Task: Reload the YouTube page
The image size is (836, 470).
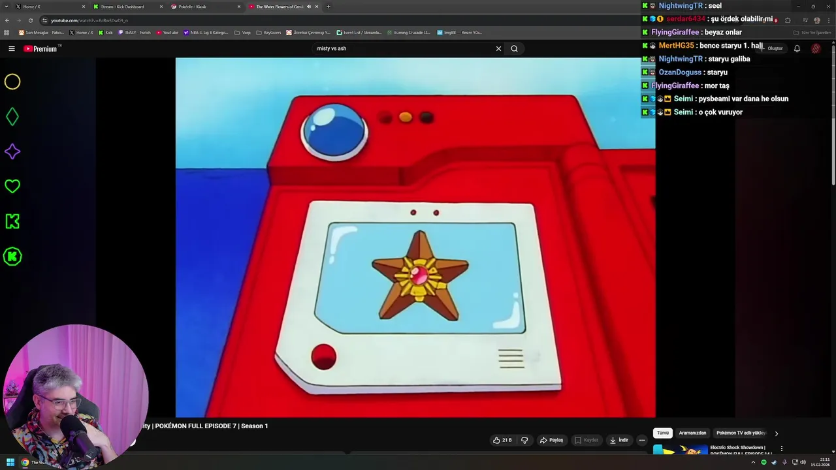Action: point(30,20)
